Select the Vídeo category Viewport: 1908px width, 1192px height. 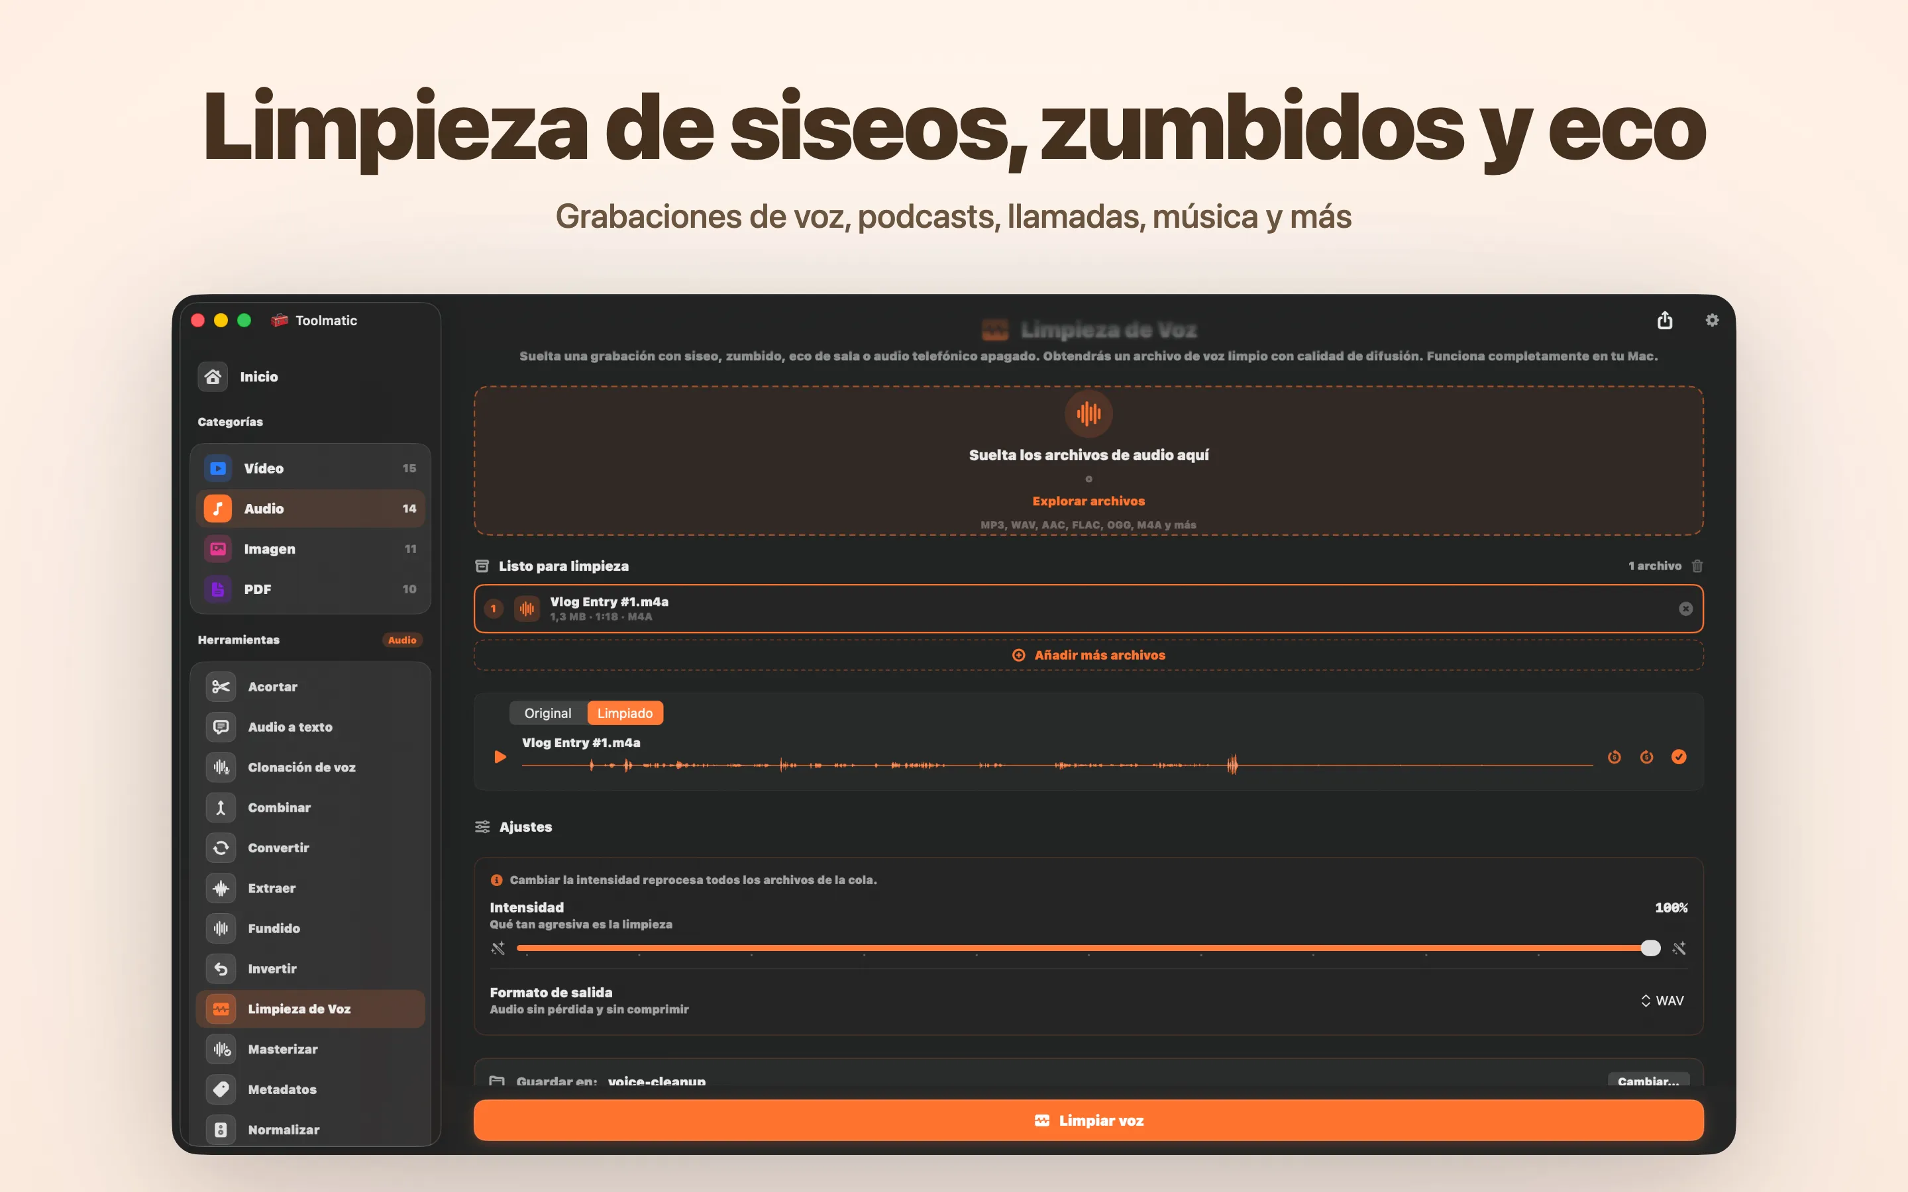click(x=310, y=468)
